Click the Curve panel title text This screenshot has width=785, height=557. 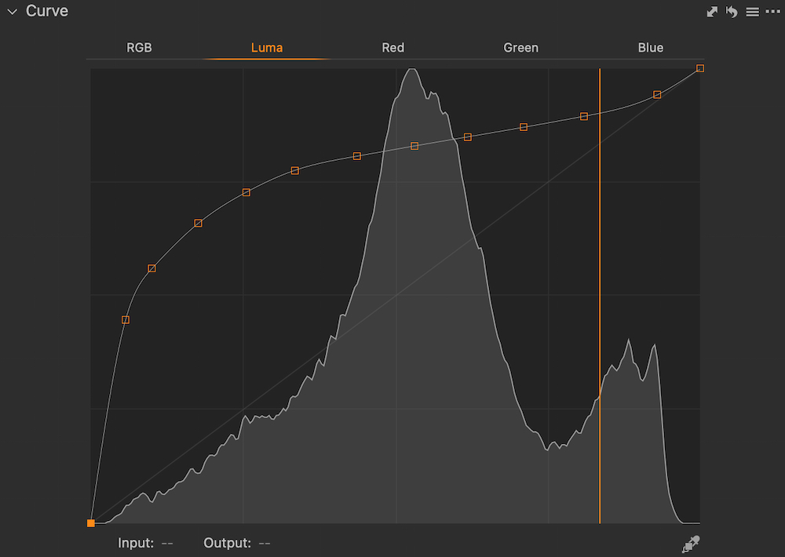click(x=47, y=12)
